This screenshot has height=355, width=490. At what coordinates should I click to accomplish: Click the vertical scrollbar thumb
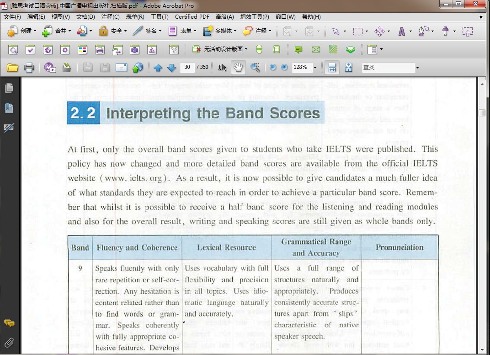coord(482,113)
